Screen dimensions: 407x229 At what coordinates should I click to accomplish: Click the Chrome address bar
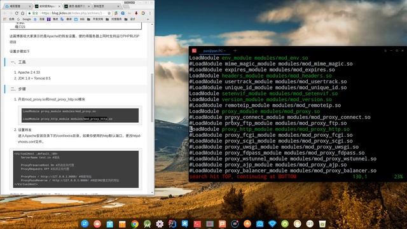pos(70,13)
